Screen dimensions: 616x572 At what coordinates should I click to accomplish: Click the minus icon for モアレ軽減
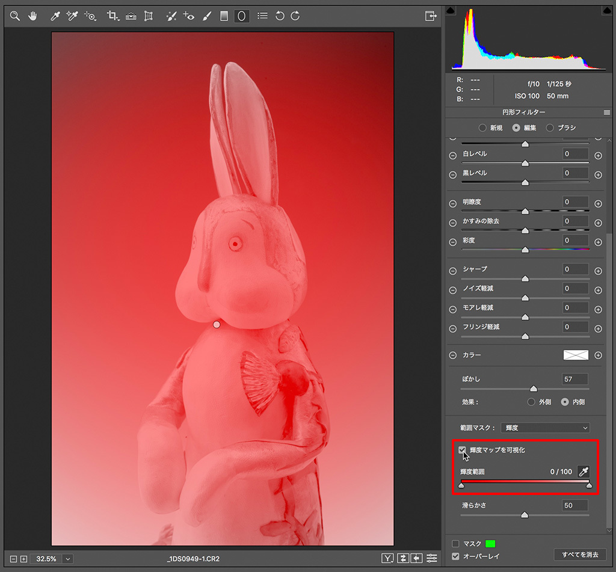coord(452,310)
